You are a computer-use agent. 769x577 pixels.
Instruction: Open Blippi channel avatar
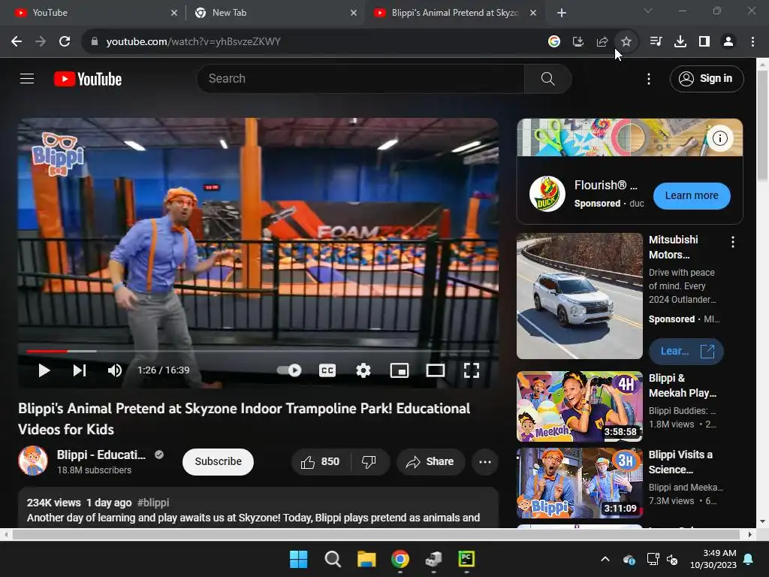tap(33, 461)
